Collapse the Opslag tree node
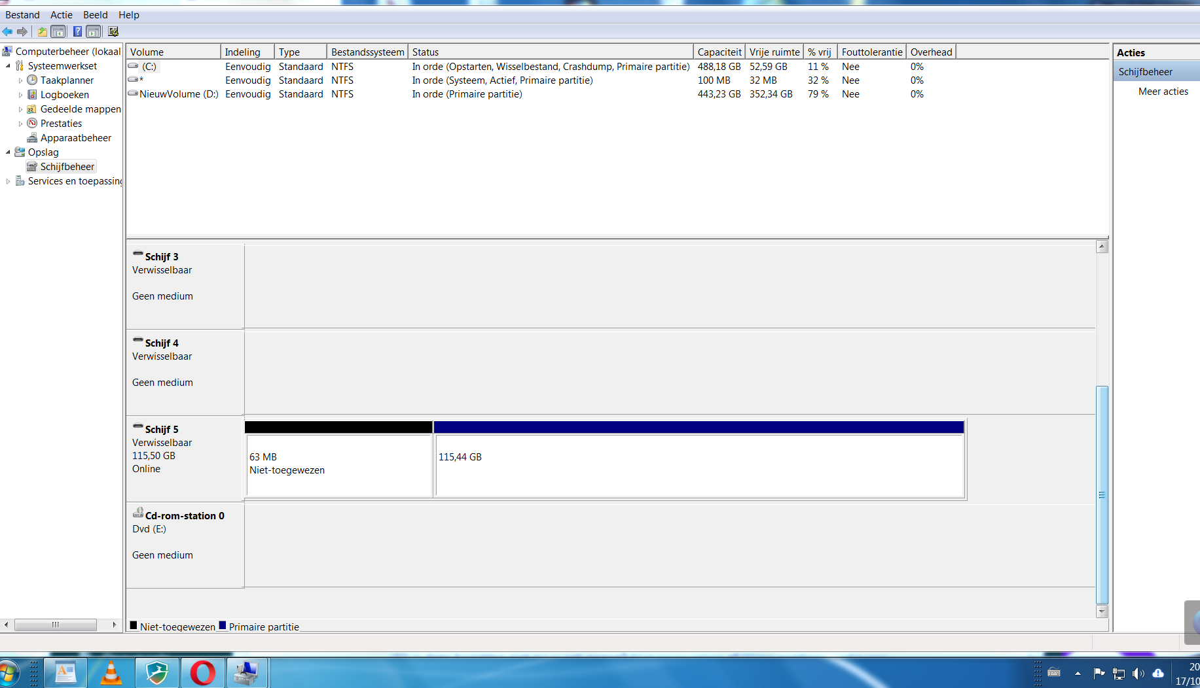 pos(8,152)
